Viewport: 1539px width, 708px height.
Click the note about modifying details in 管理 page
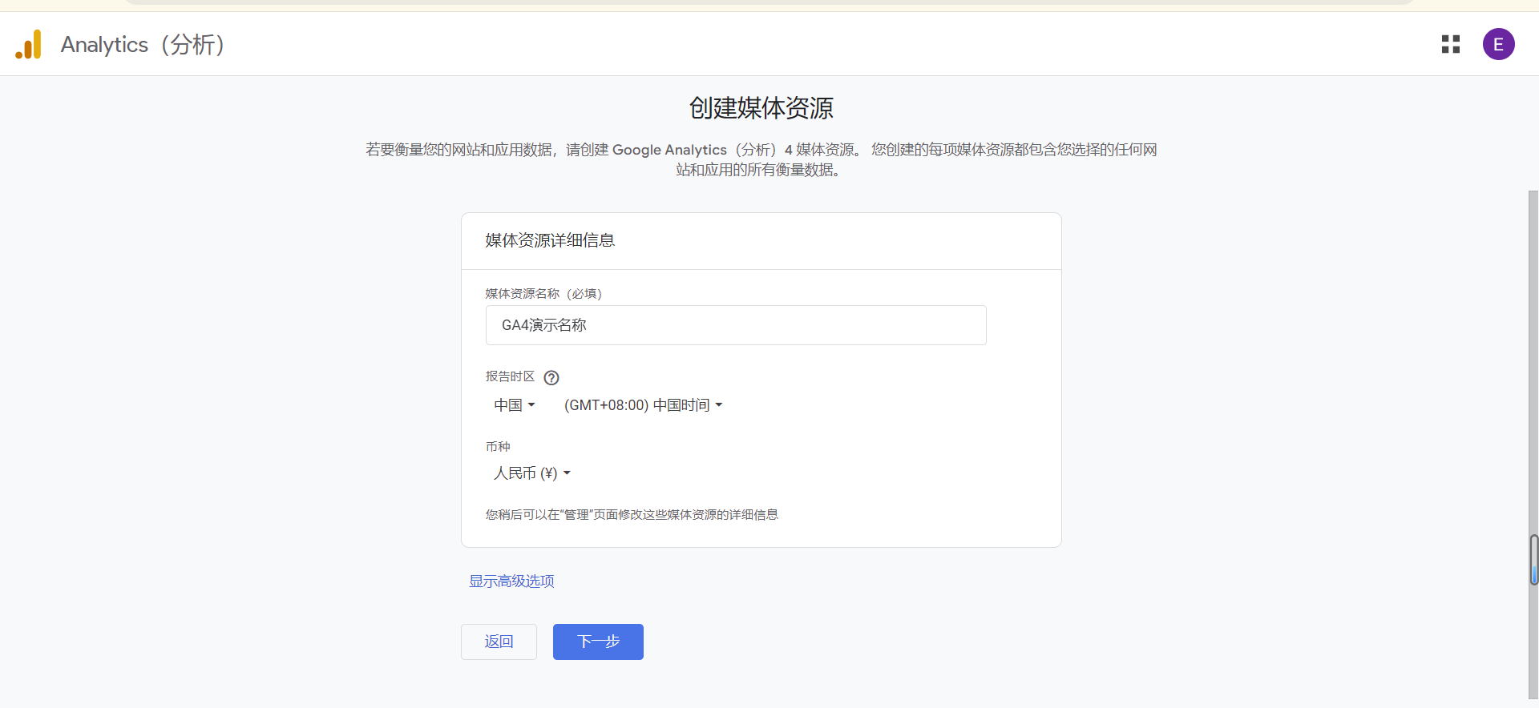[x=632, y=515]
